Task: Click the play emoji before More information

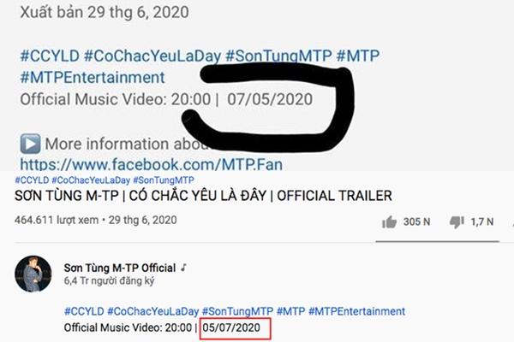Action: (29, 144)
